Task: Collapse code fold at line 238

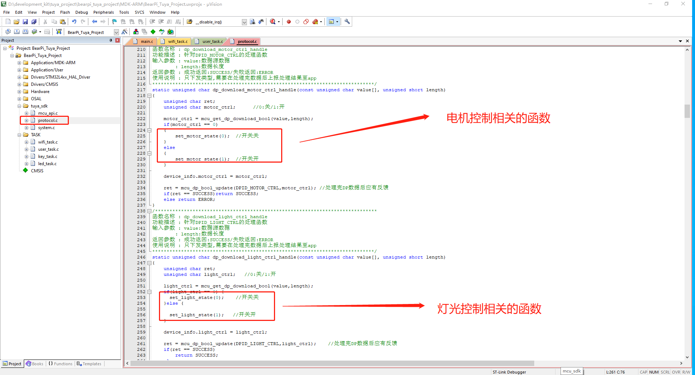Action: point(149,211)
